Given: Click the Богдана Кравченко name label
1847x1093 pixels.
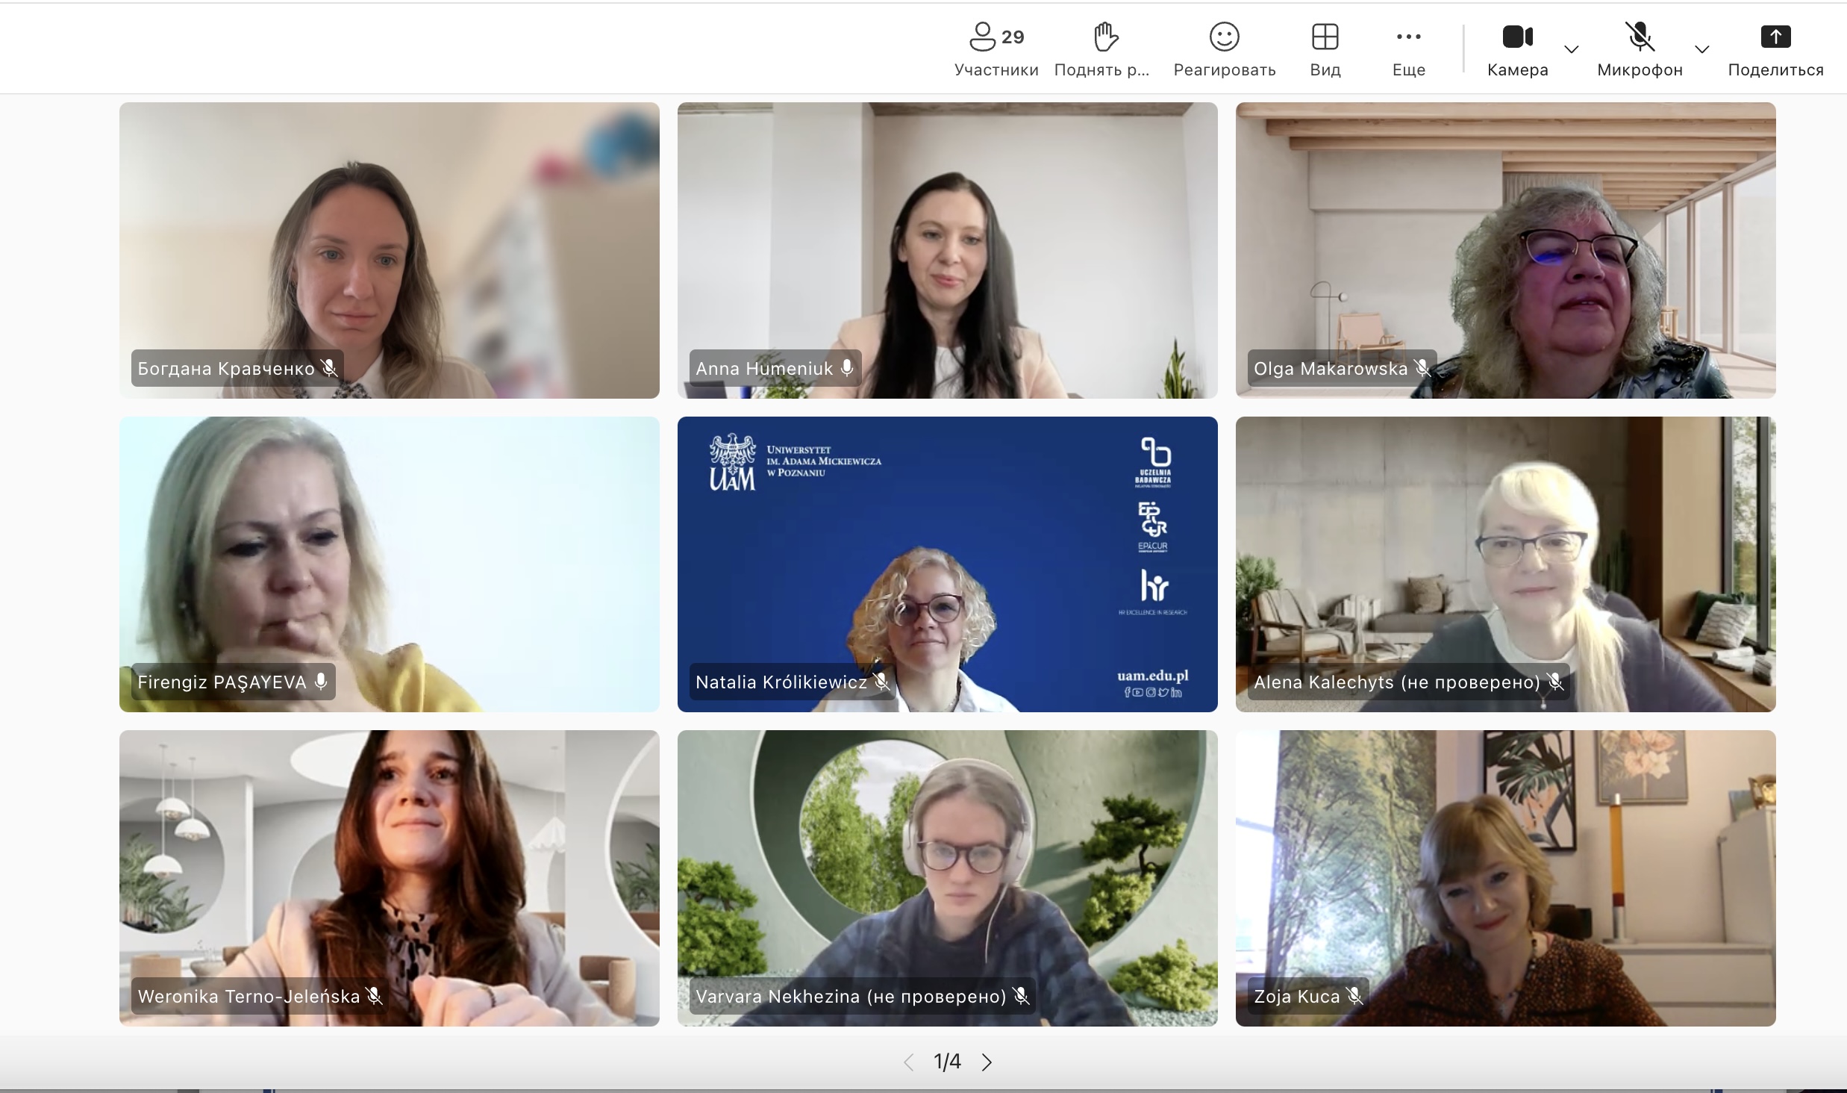Looking at the screenshot, I should tap(226, 368).
